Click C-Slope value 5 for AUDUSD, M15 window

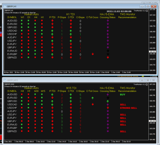(x=80, y=95)
